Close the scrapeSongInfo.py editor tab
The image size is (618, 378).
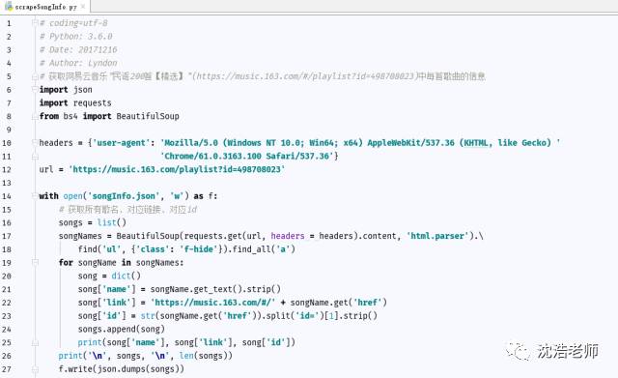click(83, 7)
